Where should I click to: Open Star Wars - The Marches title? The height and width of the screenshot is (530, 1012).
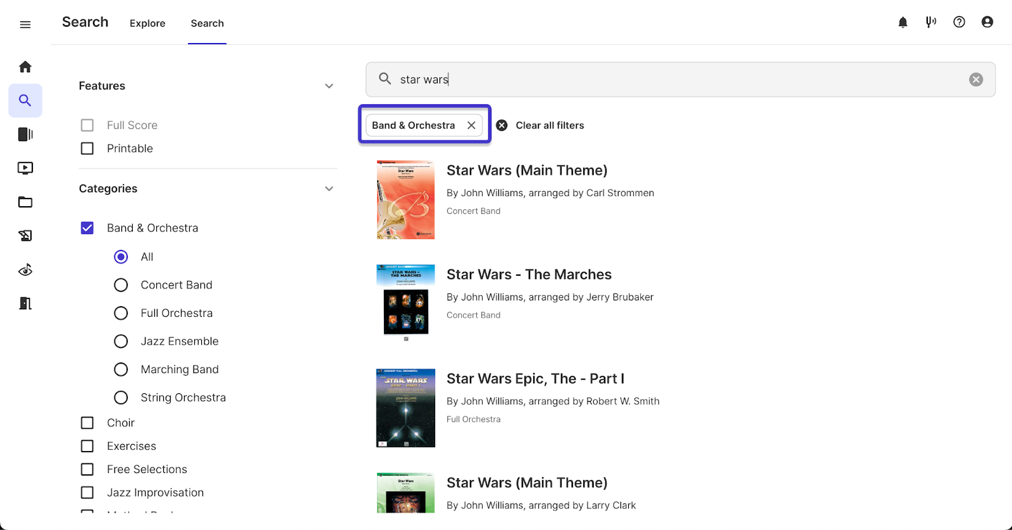(529, 274)
